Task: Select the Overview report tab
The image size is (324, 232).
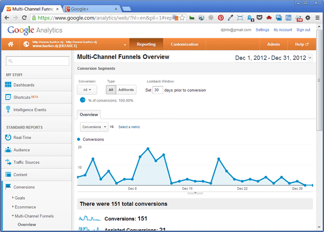Action: [x=89, y=115]
